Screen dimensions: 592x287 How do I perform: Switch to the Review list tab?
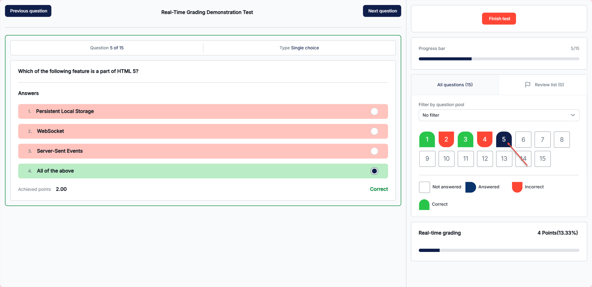(544, 85)
